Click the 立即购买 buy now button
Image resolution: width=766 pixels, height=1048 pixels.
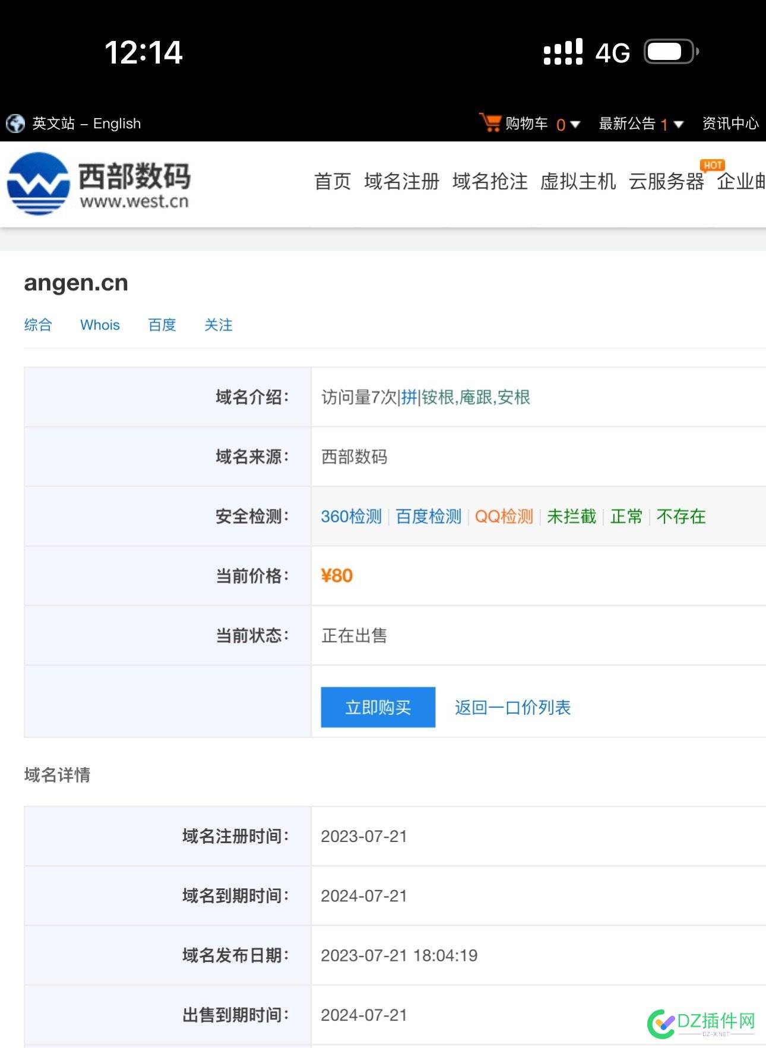coord(378,707)
